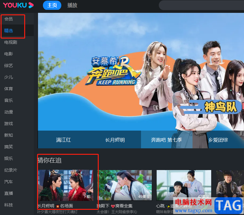Open the 娱乐 category

(x=9, y=158)
